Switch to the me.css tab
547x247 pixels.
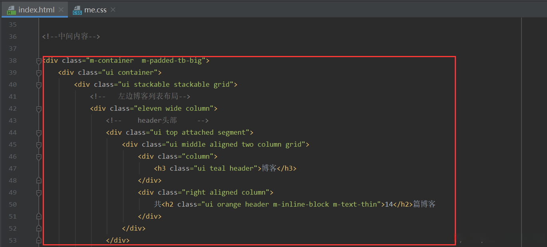click(x=95, y=10)
